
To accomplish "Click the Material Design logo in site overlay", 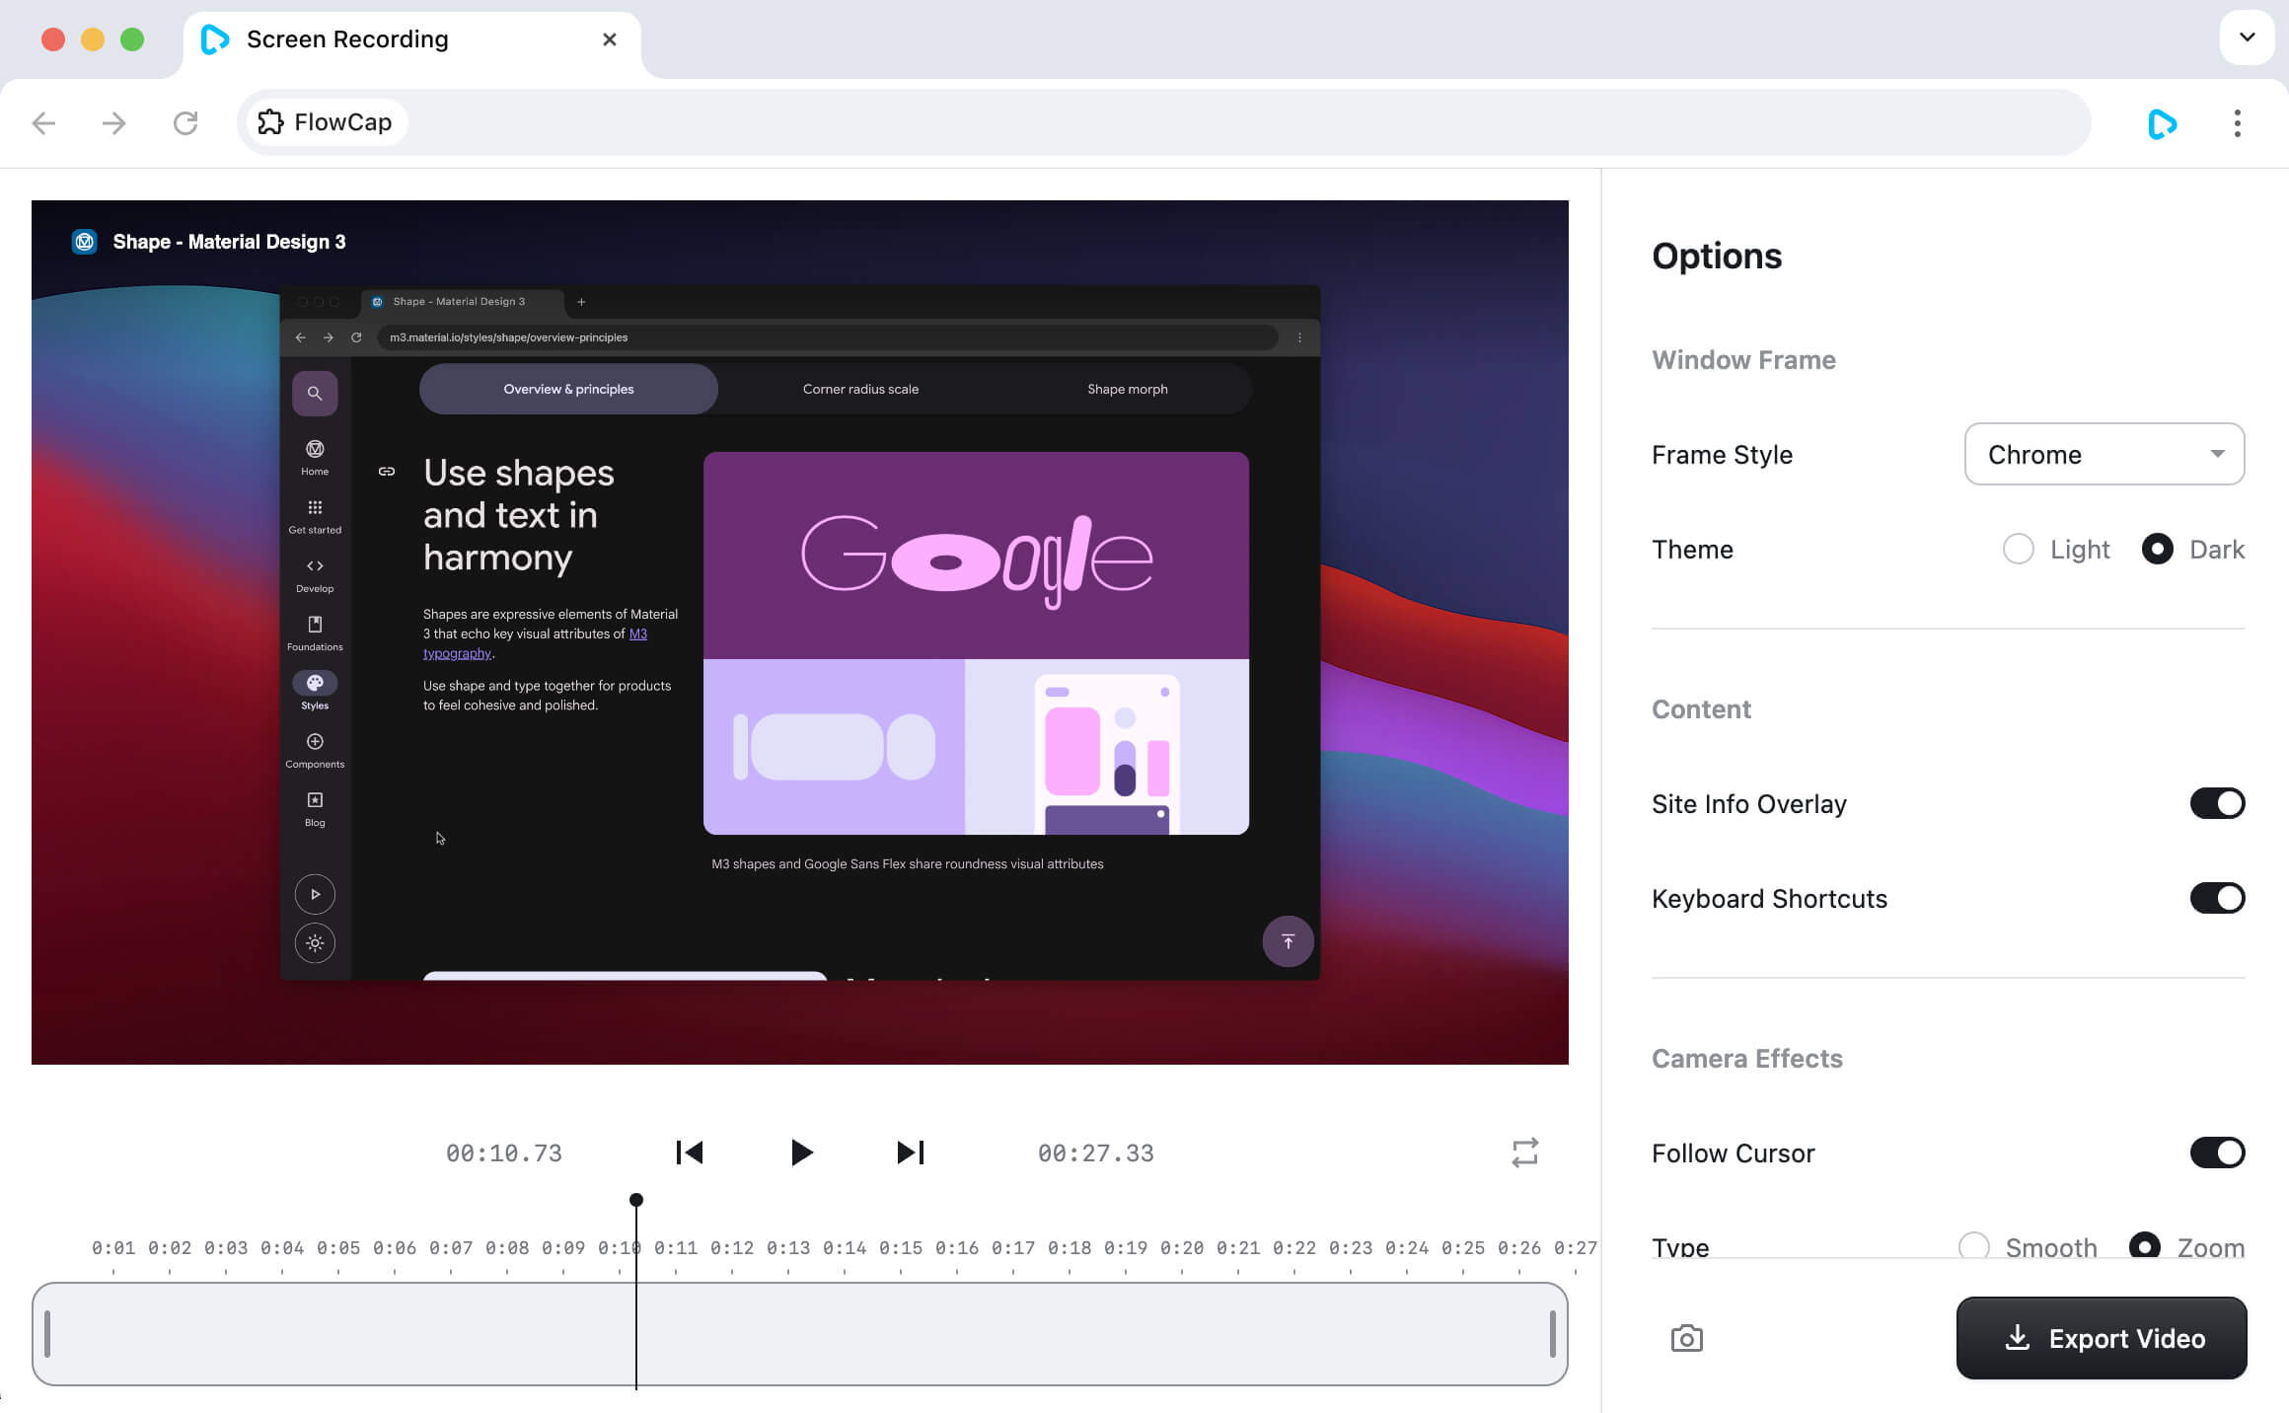I will pyautogui.click(x=85, y=242).
